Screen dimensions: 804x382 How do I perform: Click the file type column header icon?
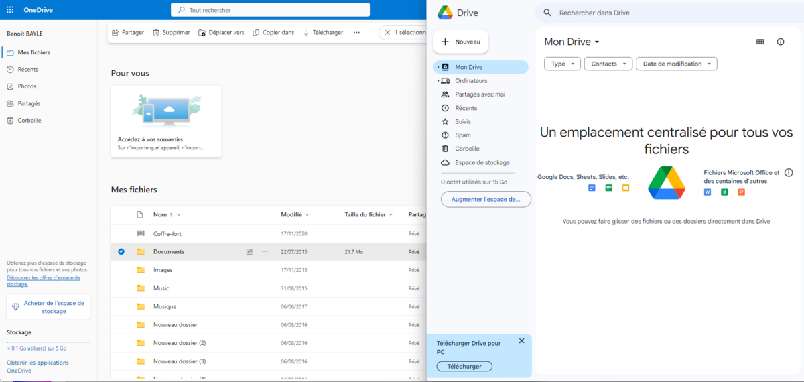pyautogui.click(x=140, y=214)
